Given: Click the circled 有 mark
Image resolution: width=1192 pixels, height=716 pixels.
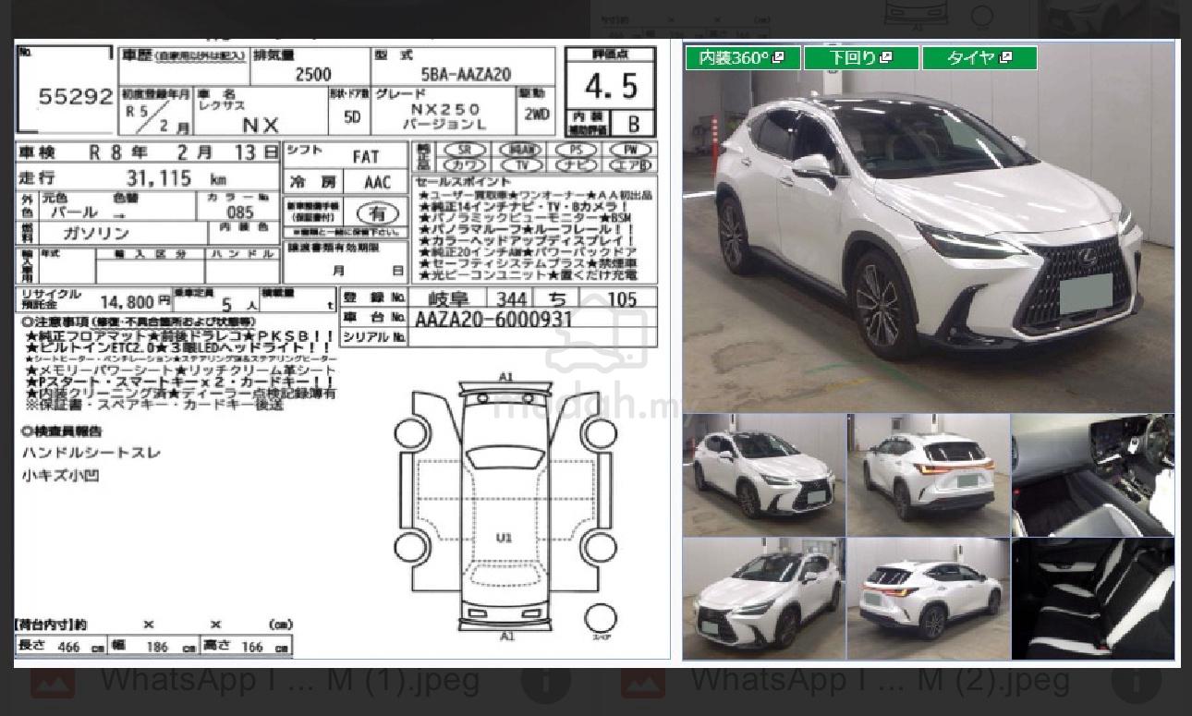Looking at the screenshot, I should [x=377, y=213].
